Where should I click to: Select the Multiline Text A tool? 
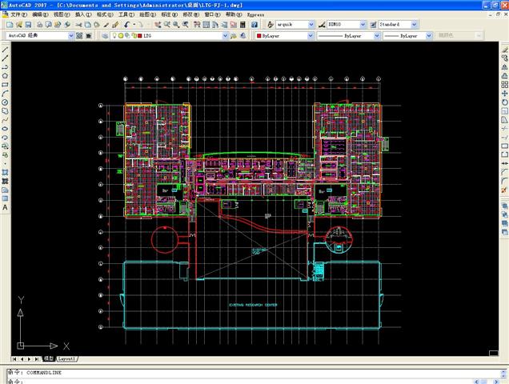click(x=5, y=207)
